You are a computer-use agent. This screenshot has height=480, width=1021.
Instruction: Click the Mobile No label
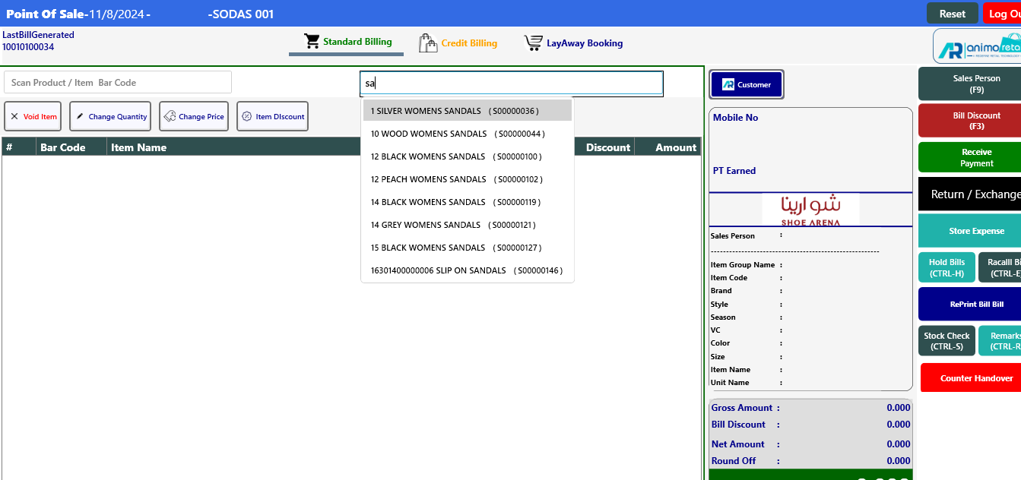[735, 118]
